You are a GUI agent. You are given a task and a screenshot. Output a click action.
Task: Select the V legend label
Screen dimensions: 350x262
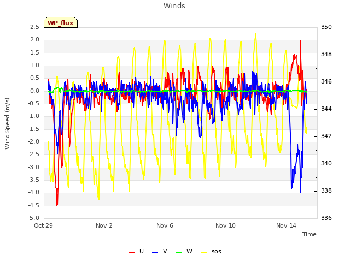(165, 251)
